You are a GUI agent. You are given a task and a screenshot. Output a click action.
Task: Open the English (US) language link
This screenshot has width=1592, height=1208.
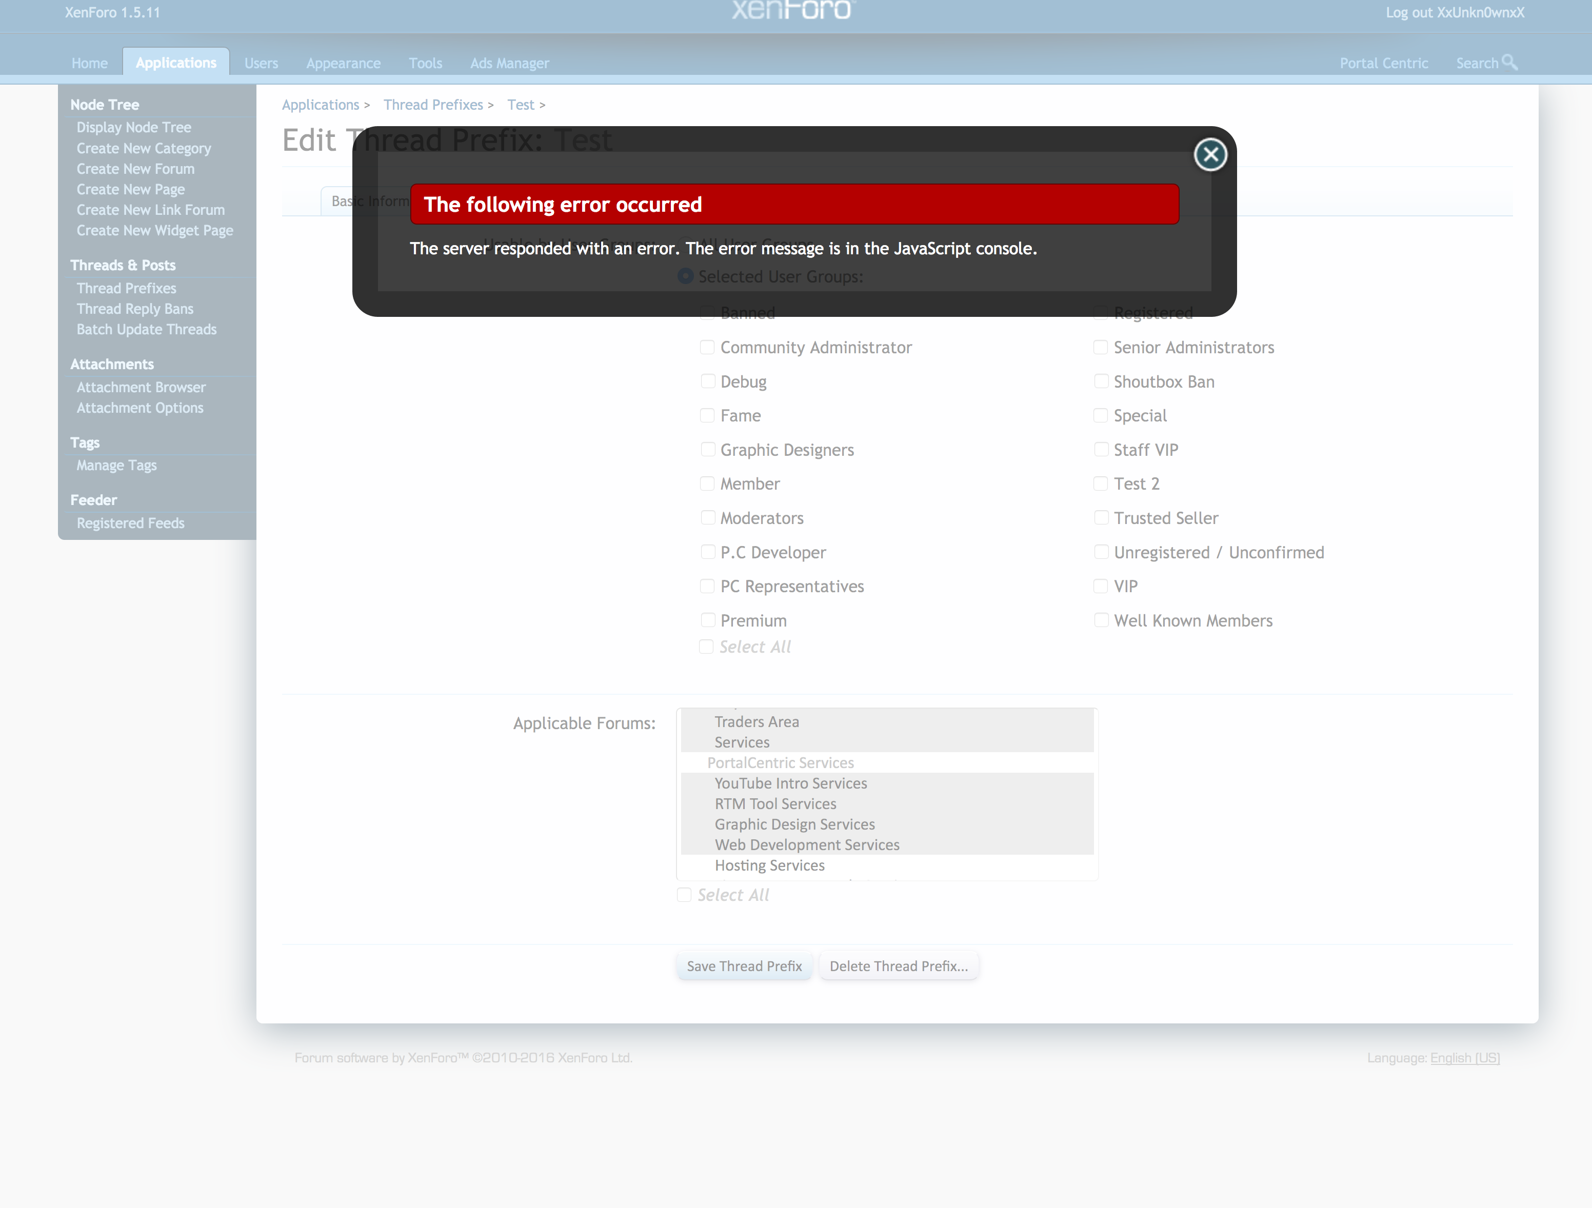tap(1465, 1058)
